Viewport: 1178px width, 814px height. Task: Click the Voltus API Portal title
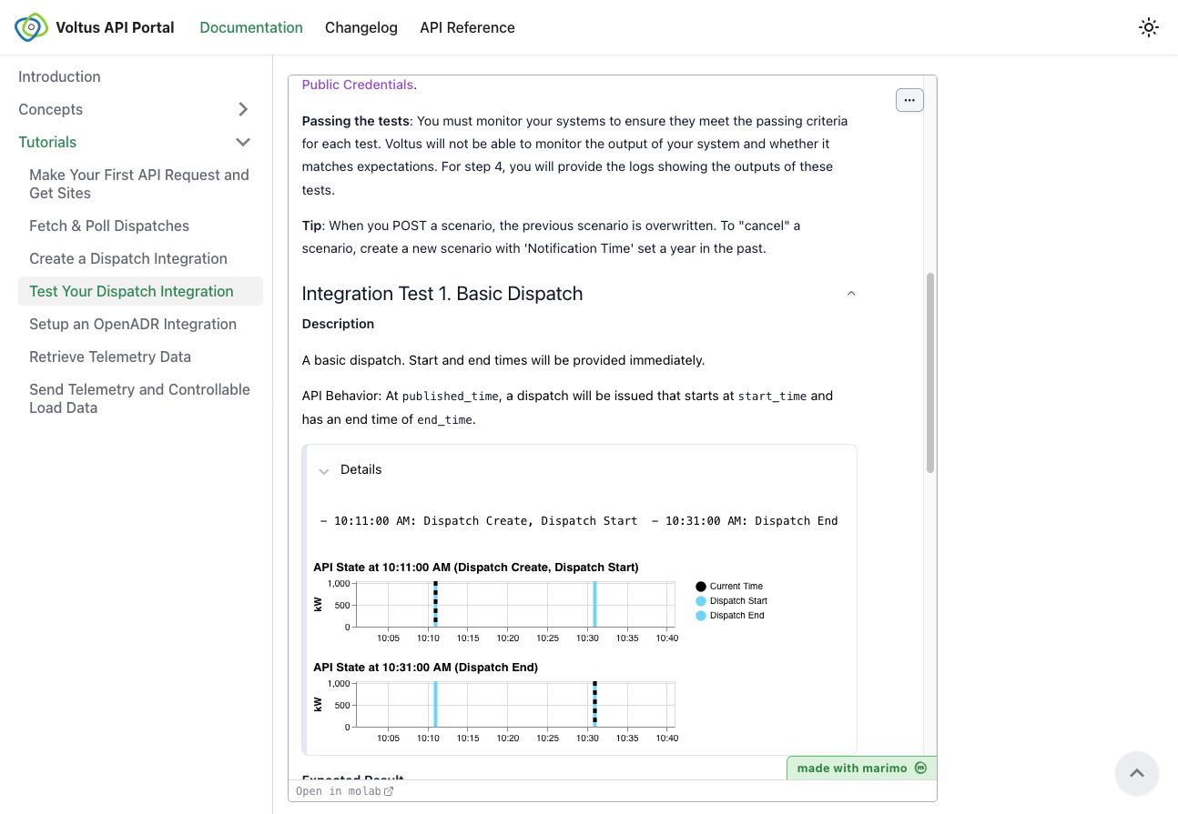point(115,27)
